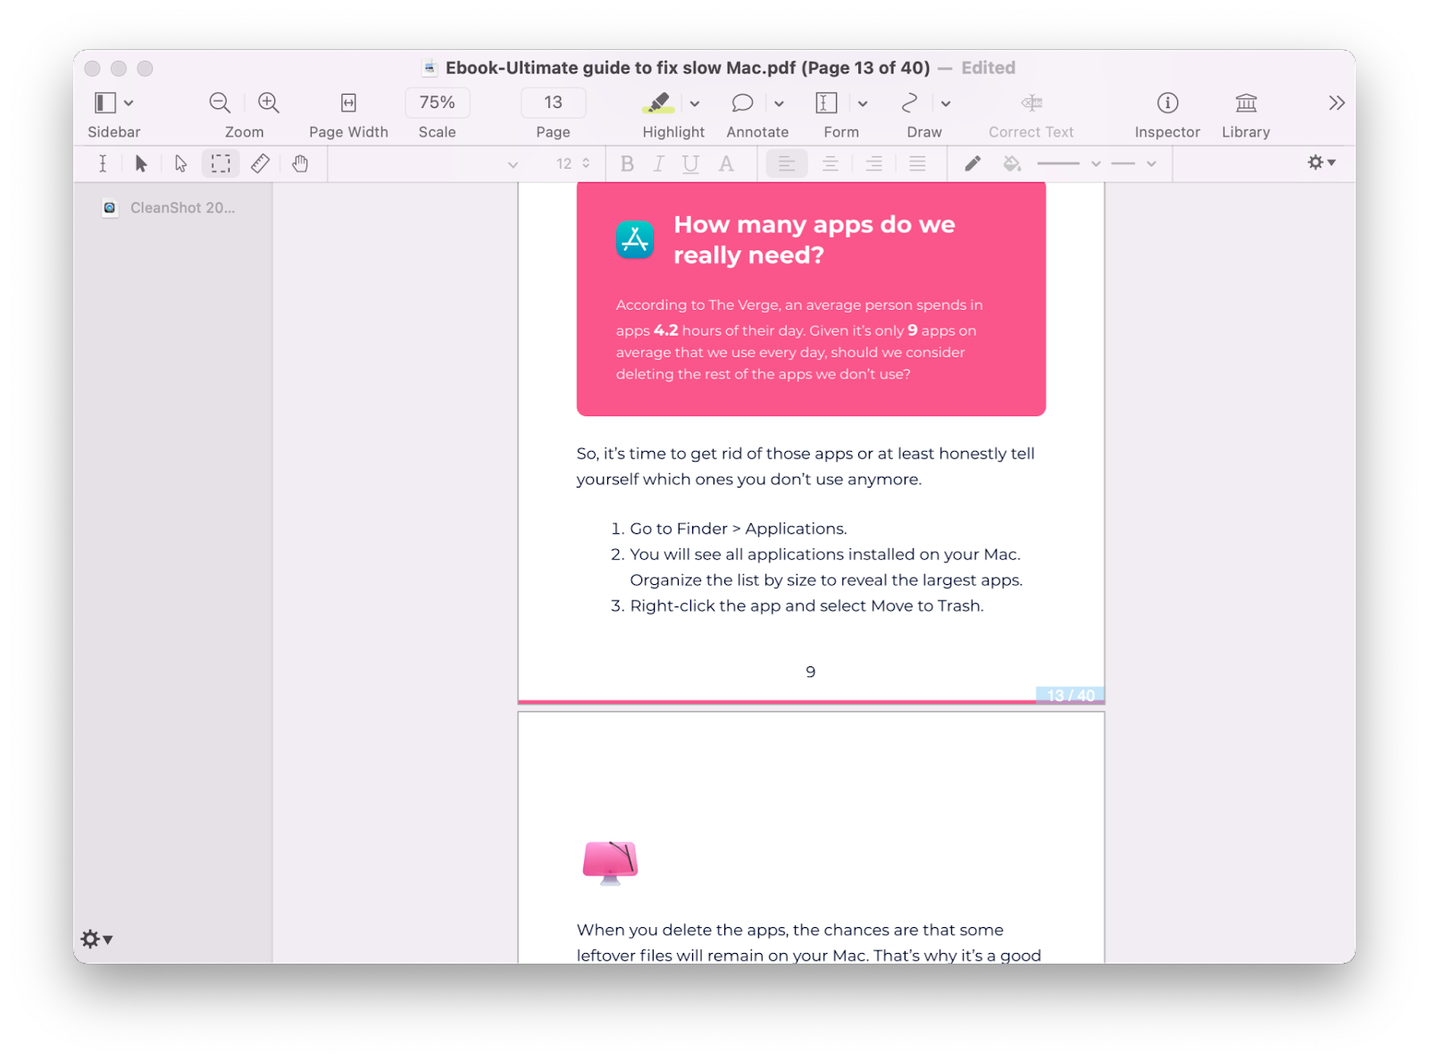The image size is (1429, 1061).
Task: Click the Correct Text tool
Action: (x=1032, y=103)
